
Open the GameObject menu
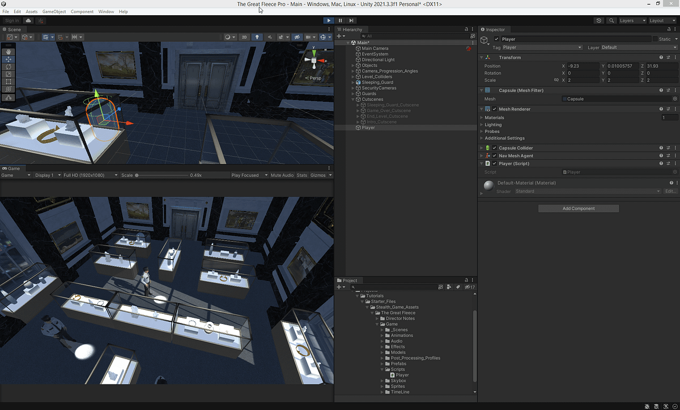pyautogui.click(x=54, y=11)
